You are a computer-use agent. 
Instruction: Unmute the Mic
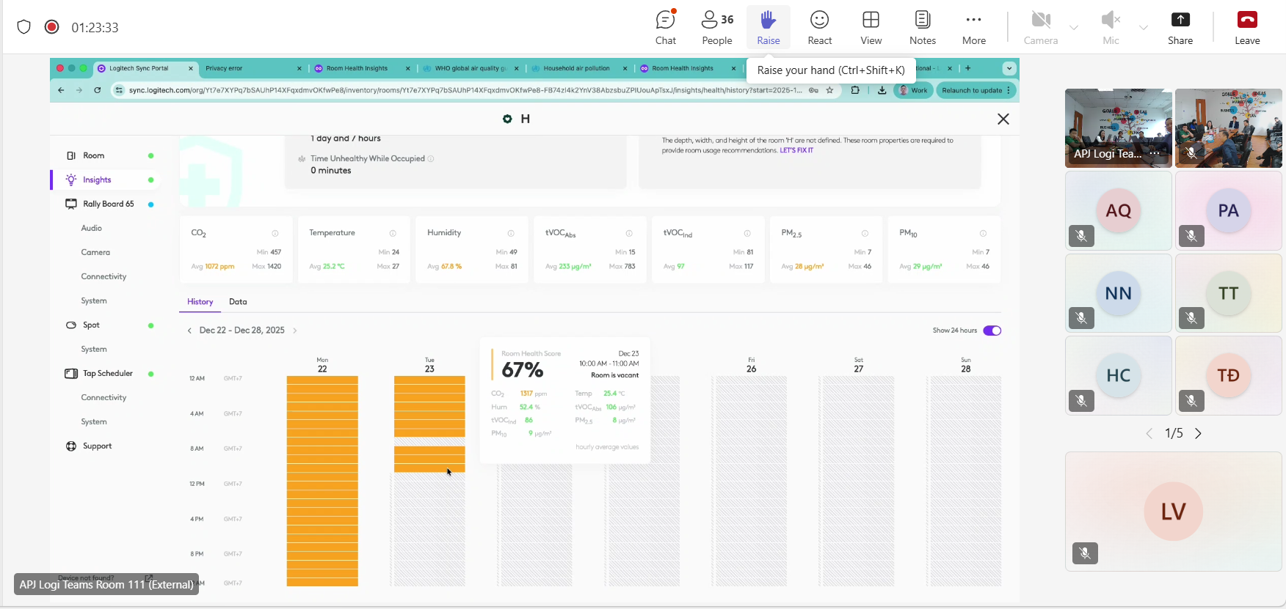1111,27
